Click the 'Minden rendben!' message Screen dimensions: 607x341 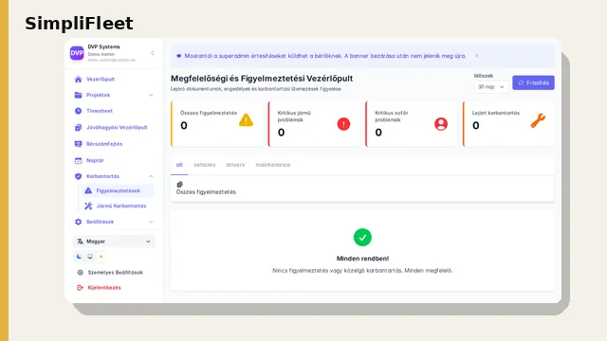(x=362, y=259)
